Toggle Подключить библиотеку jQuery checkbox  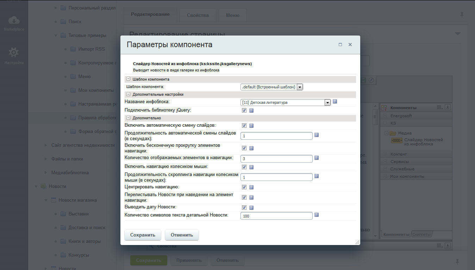(244, 111)
